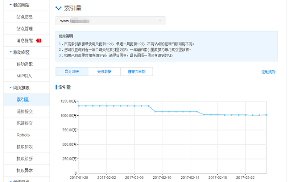Click the red notification badge next to 消息提醒
Image resolution: width=289 pixels, height=182 pixels.
tap(39, 40)
